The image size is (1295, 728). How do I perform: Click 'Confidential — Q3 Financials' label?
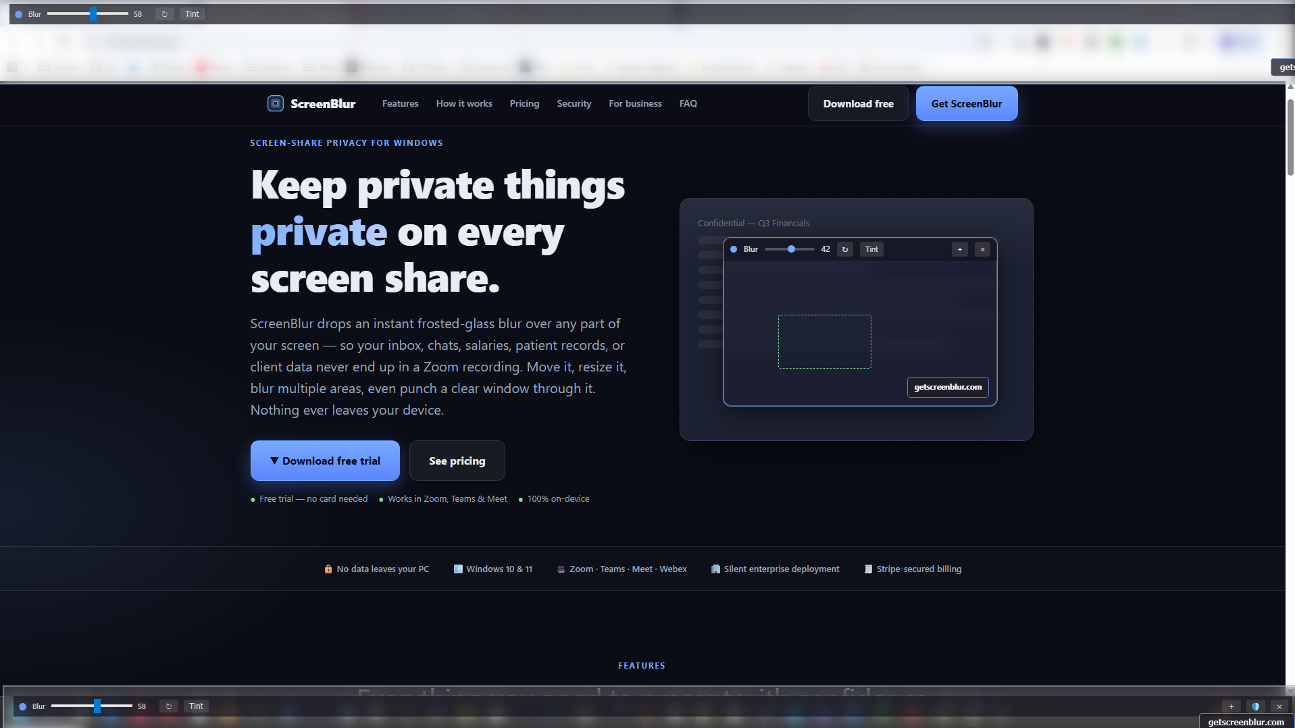pos(753,224)
